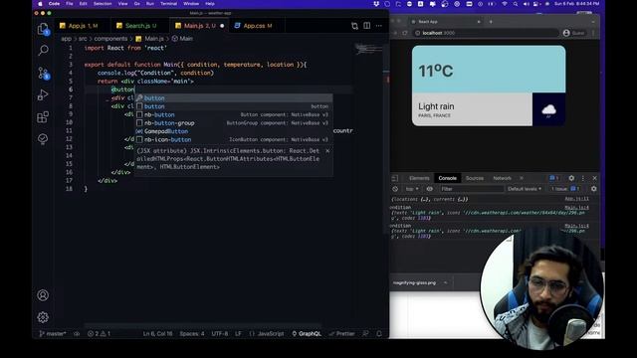Split the editor to the right
637x358 pixels.
367,26
